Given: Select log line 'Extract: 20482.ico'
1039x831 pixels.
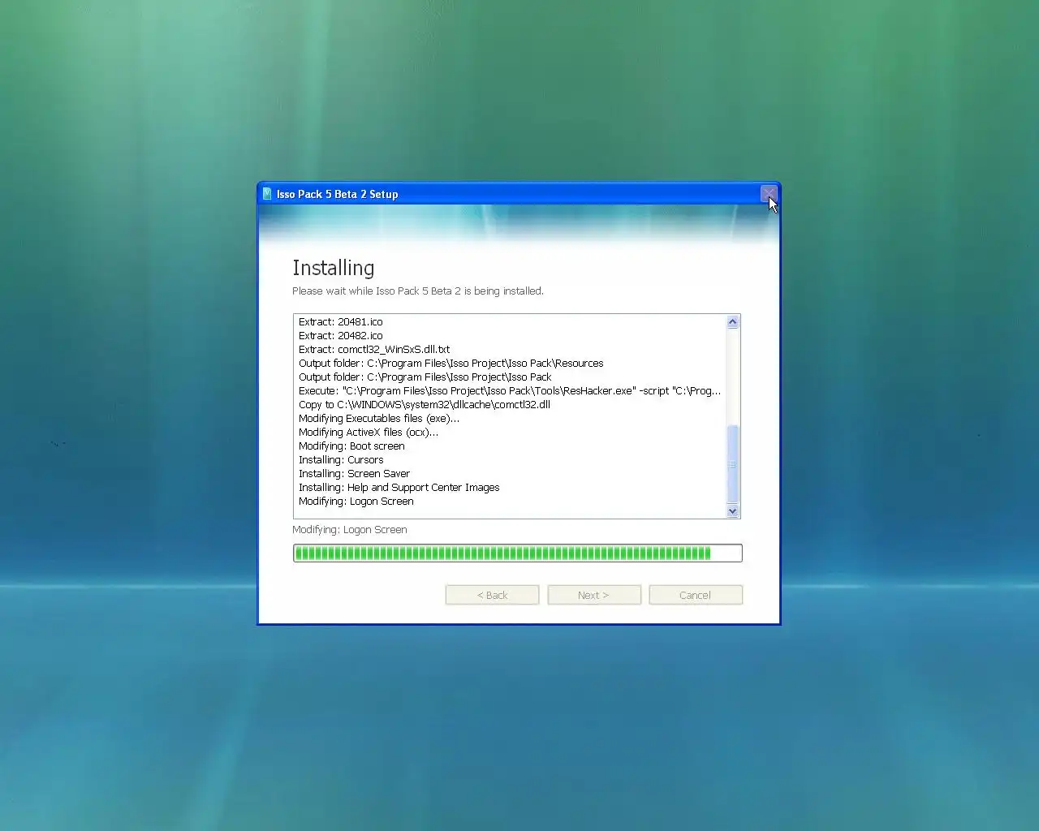Looking at the screenshot, I should [x=341, y=336].
